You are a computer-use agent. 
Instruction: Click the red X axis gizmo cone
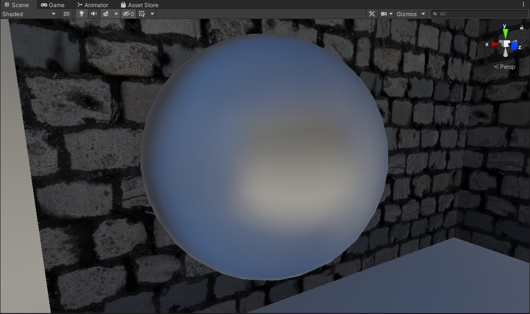(x=495, y=44)
